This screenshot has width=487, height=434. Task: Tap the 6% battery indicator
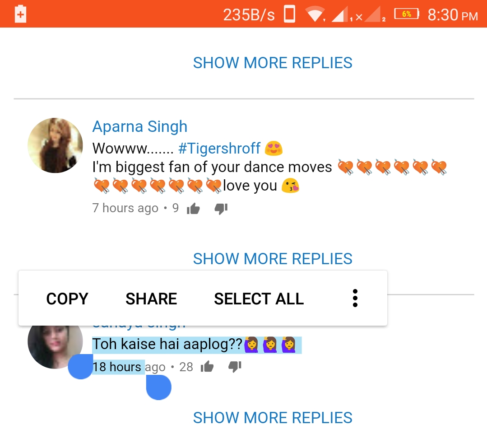pos(407,14)
